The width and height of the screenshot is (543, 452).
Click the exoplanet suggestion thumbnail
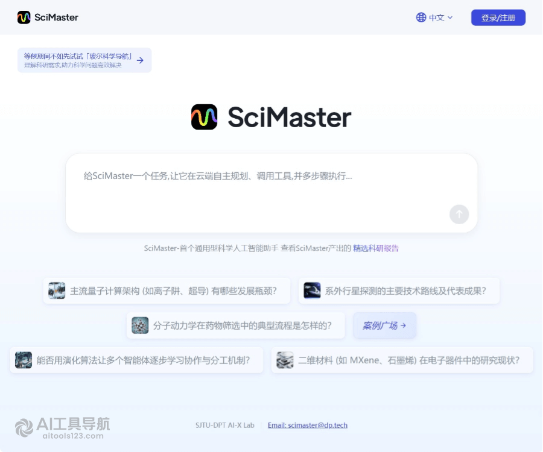[x=312, y=290]
